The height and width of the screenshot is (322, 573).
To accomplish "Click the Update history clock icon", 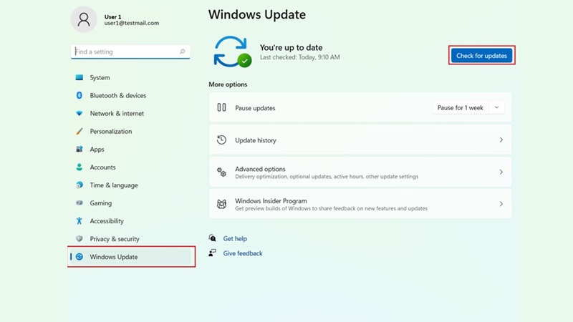I will pyautogui.click(x=221, y=140).
